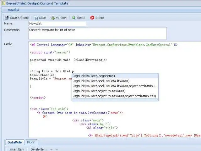The image size is (201, 151).
Task: Click the Close button label
Action: click(x=100, y=18)
